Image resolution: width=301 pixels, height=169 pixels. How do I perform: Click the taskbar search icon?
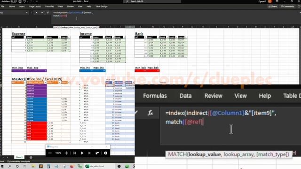10,166
